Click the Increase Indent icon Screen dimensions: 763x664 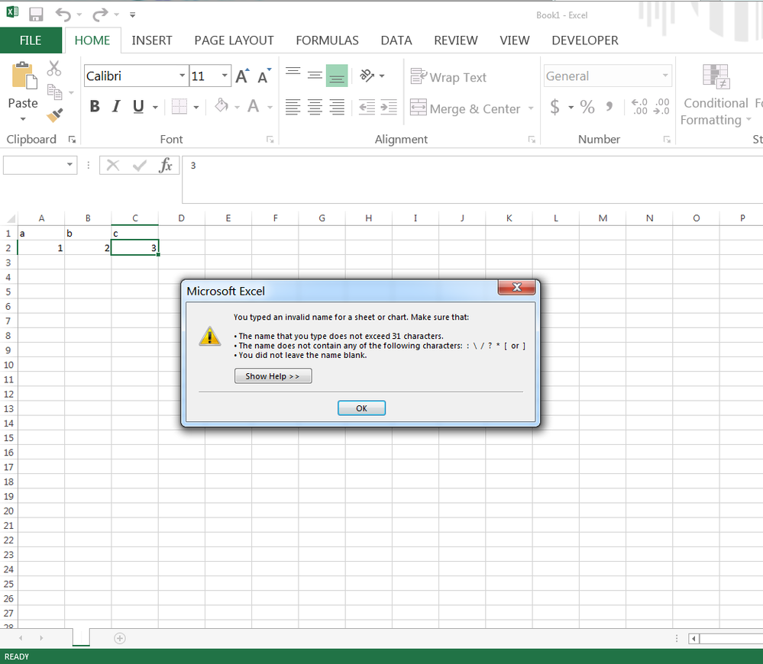click(x=389, y=108)
